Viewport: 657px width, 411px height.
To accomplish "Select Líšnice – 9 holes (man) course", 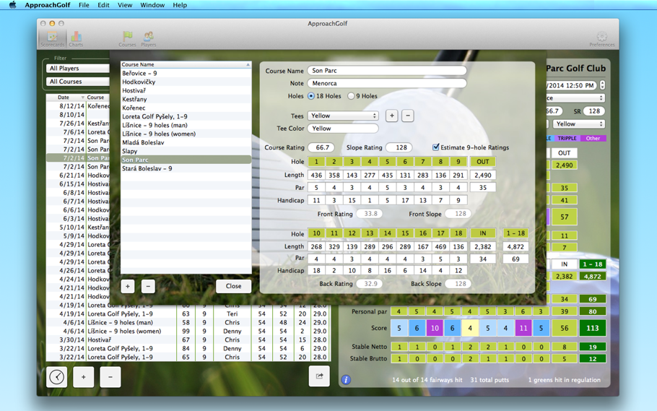I will coord(186,125).
